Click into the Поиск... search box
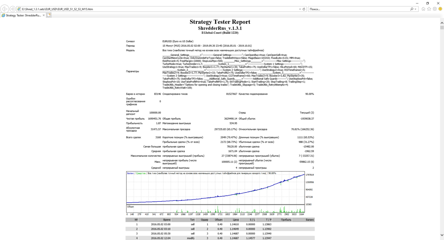Screen dimensions: 444x240 [358, 9]
